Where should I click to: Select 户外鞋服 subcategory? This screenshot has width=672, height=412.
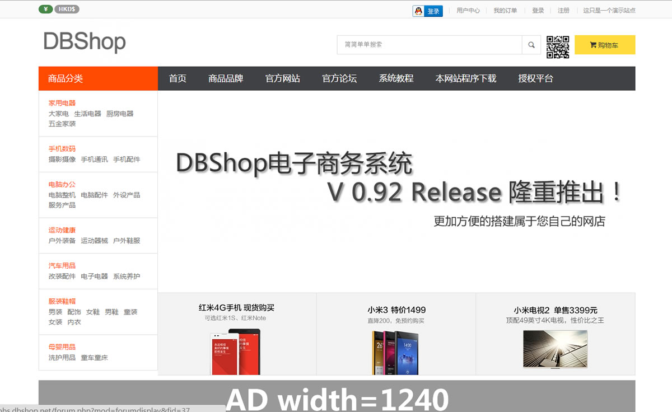[x=127, y=241]
